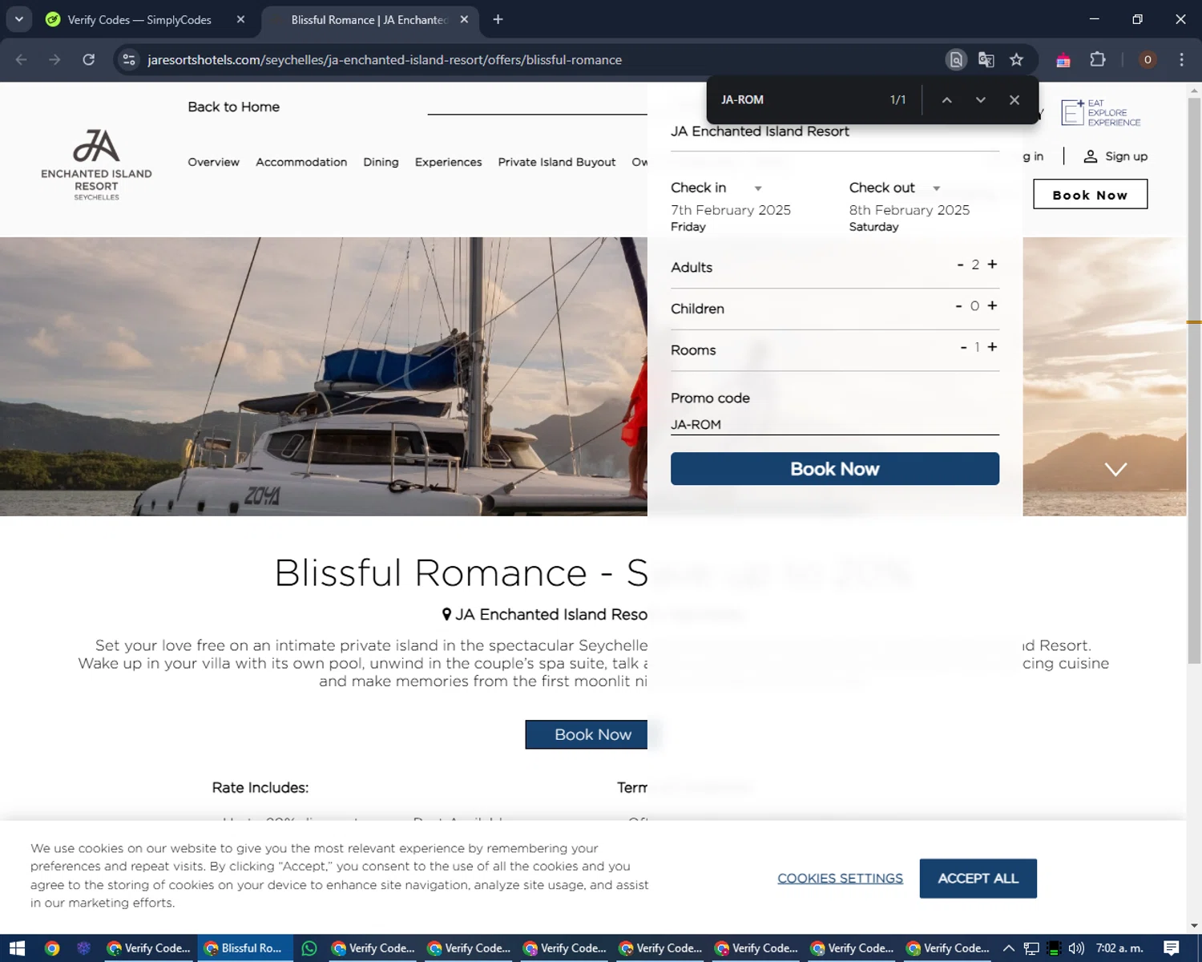Click the network icon in system tray
The height and width of the screenshot is (962, 1202).
click(1031, 948)
